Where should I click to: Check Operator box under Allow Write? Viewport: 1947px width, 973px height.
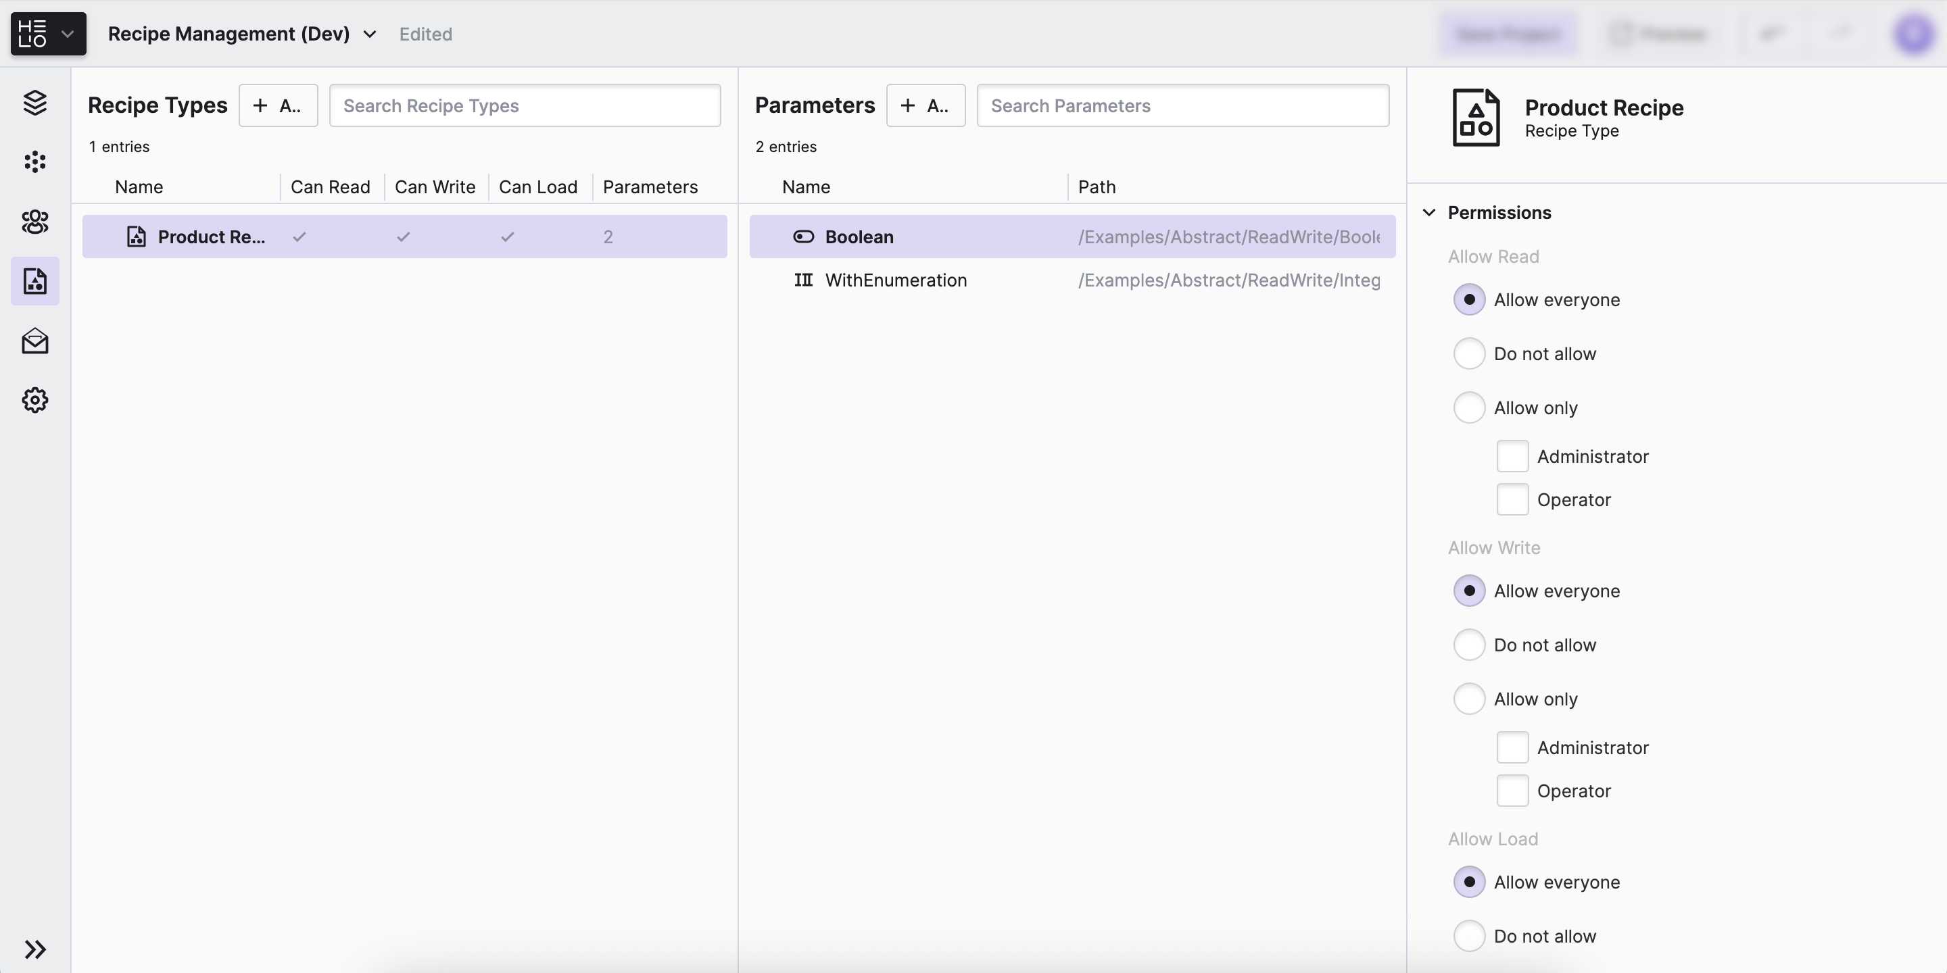click(x=1512, y=791)
